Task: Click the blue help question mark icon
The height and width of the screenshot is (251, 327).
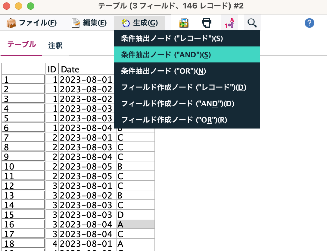Action: pyautogui.click(x=309, y=23)
